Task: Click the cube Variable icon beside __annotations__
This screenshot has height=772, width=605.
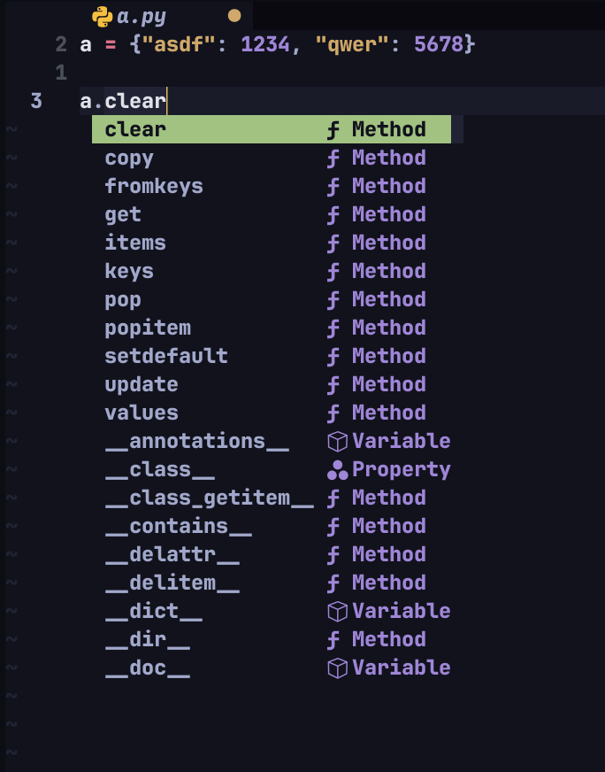Action: click(337, 442)
